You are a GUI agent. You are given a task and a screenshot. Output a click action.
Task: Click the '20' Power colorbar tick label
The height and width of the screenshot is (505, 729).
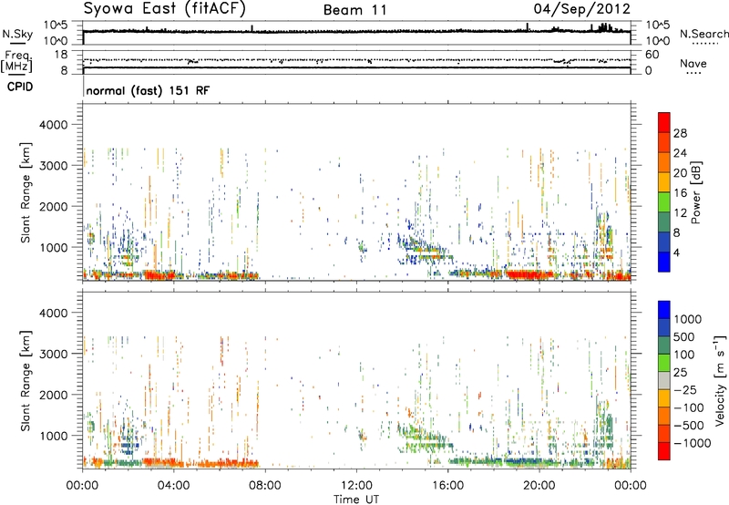[680, 173]
